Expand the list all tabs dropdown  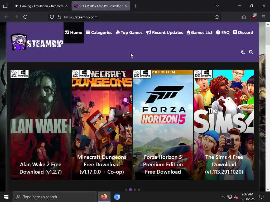218,6
